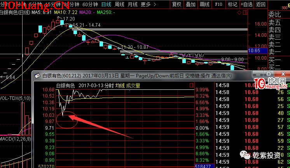
Task: Click the popup window's title icon
Action: coord(37,75)
